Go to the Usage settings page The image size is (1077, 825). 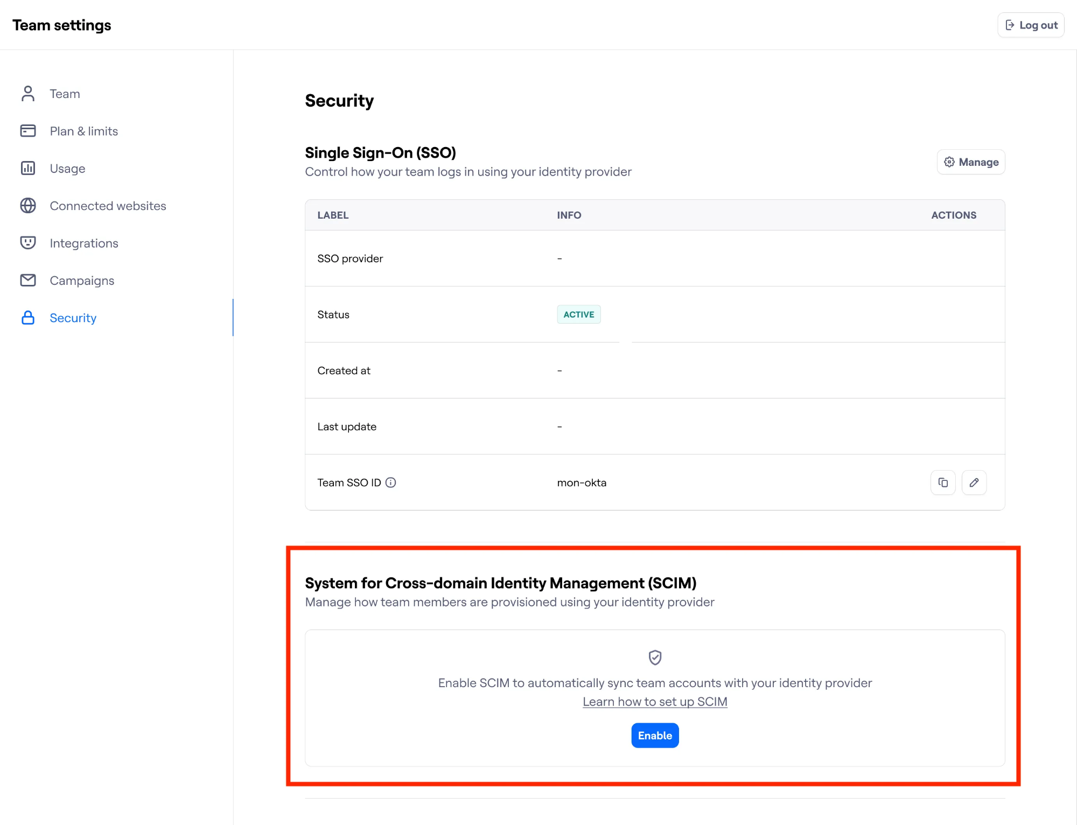pyautogui.click(x=67, y=169)
